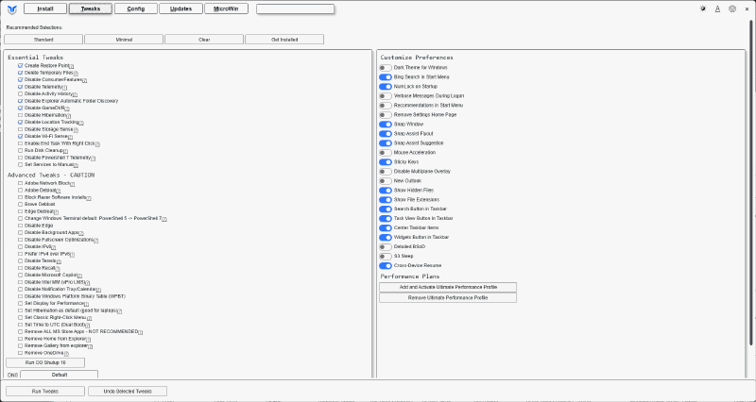
Task: Toggle Cross-Device Resume switch
Action: [x=386, y=266]
